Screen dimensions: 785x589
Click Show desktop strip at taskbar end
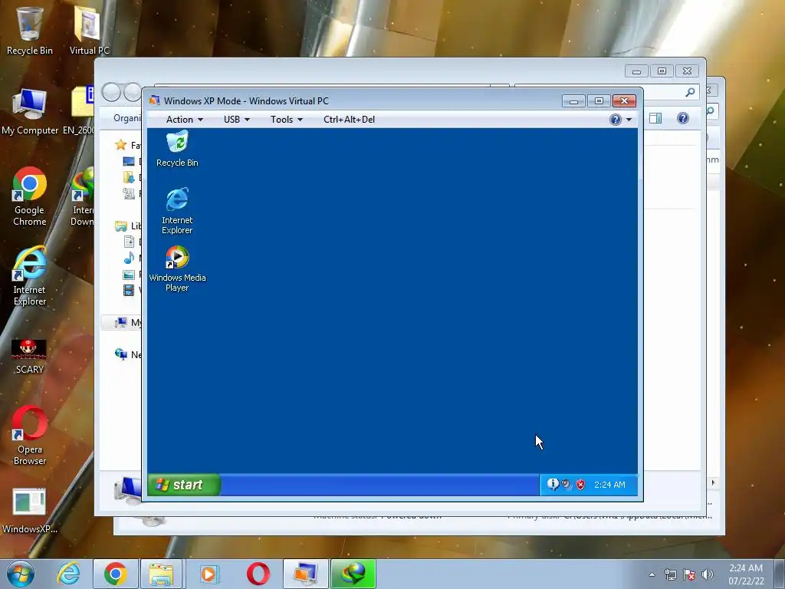point(780,574)
